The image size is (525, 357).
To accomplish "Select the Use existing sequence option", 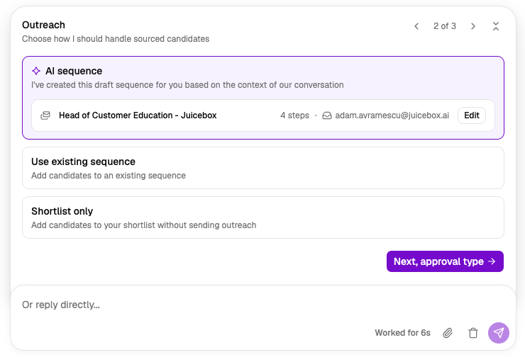I will tap(263, 168).
